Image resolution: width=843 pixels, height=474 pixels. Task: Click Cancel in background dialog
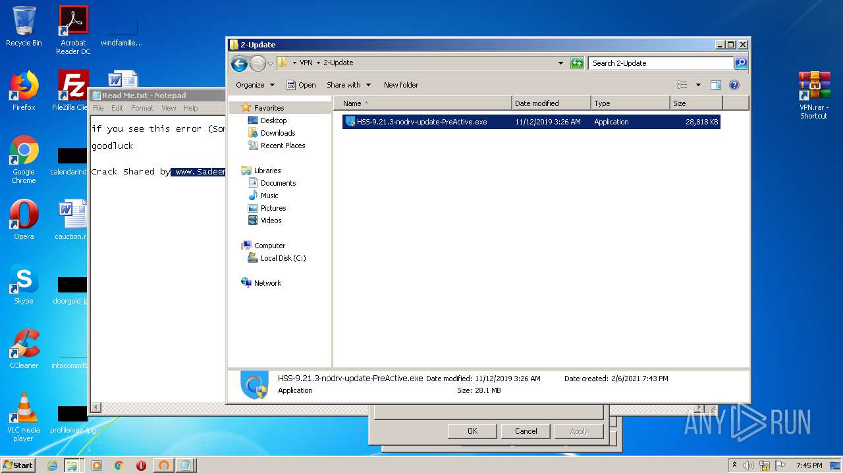pos(526,431)
